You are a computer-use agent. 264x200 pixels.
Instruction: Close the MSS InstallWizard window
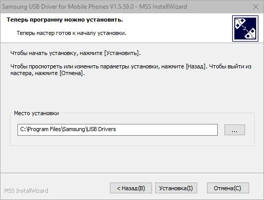pos(256,7)
